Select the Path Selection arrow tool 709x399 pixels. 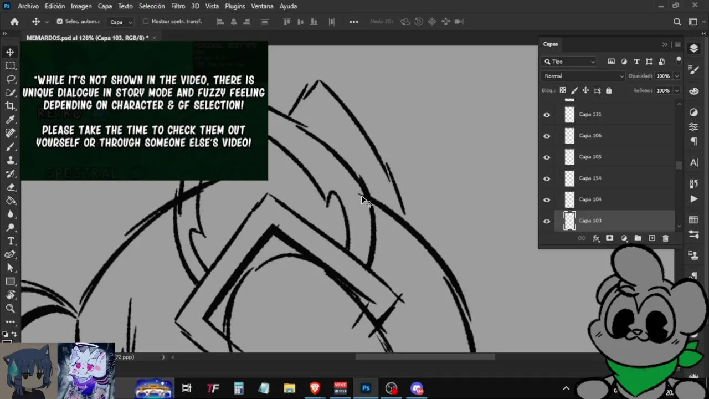point(11,268)
